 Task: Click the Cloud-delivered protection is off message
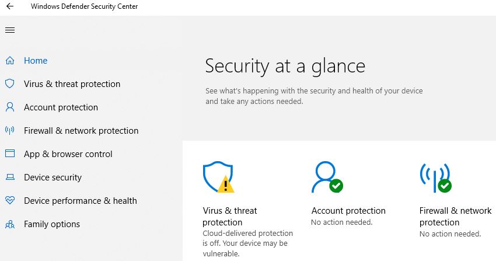pyautogui.click(x=247, y=243)
